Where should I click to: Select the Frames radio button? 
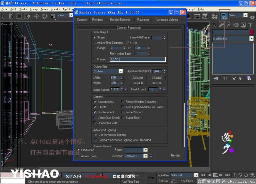tap(94, 59)
